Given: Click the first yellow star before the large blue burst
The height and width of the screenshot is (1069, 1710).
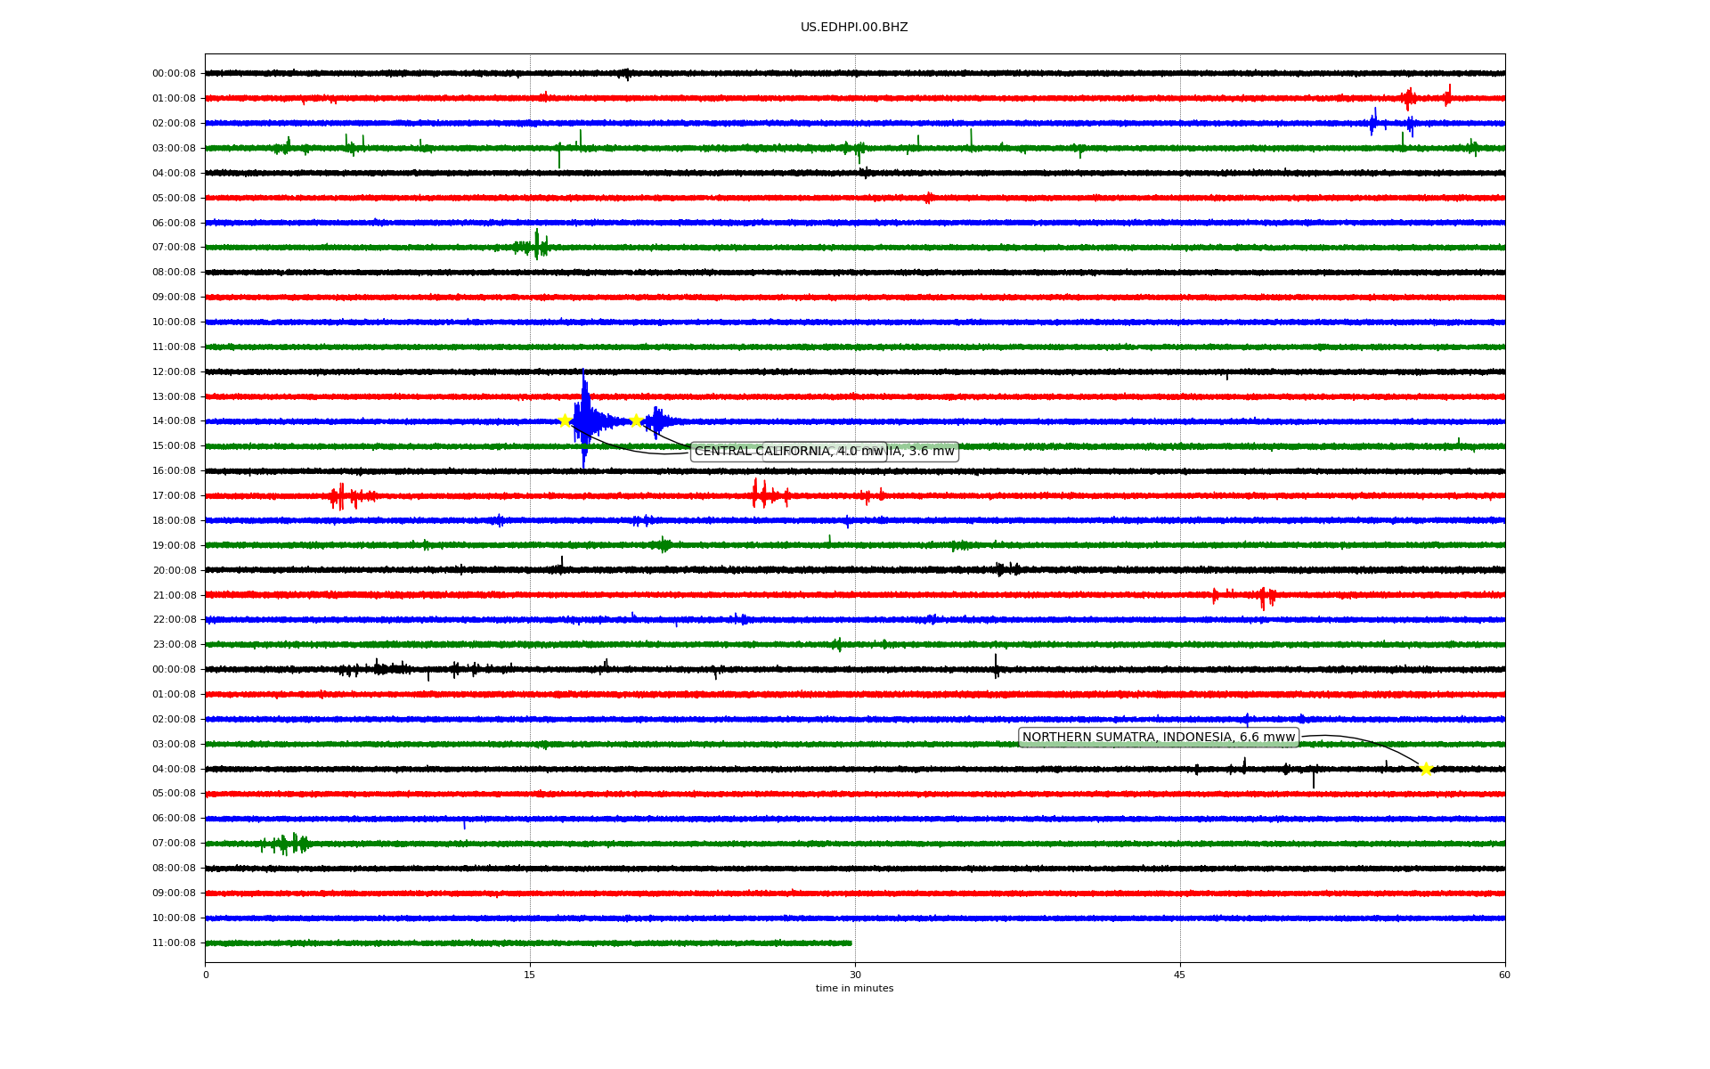Looking at the screenshot, I should pos(565,420).
